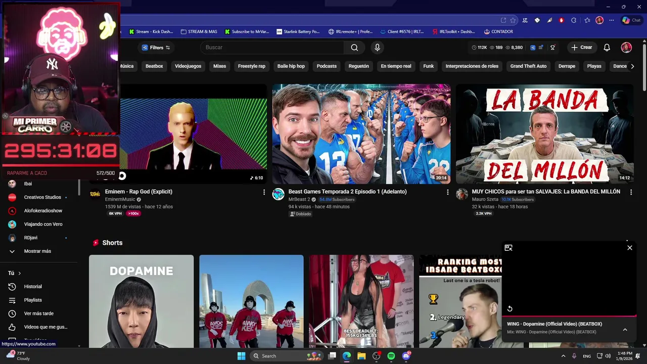Play the Beast Games Temporada 2 thumbnail
The image size is (647, 364).
(x=361, y=134)
